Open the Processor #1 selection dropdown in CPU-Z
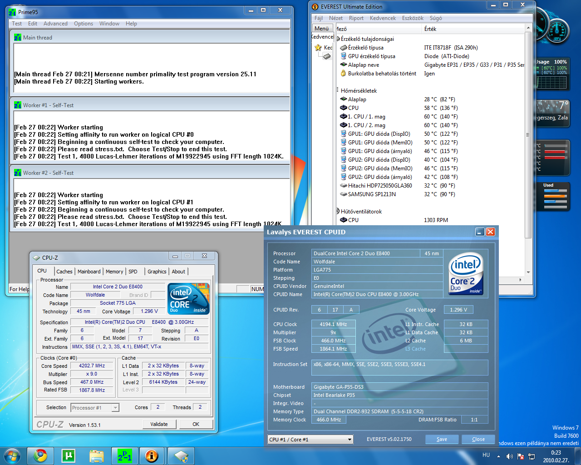The image size is (581, 465). point(115,408)
